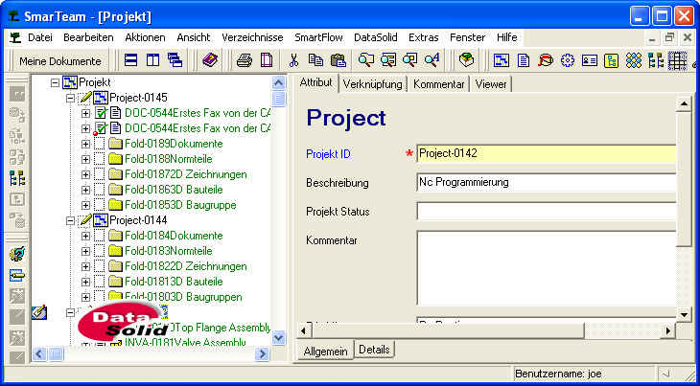This screenshot has width=700, height=386.
Task: Collapse the root Projekt tree node
Action: click(56, 82)
